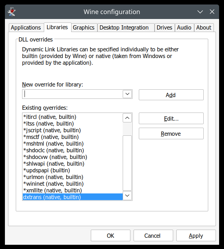The width and height of the screenshot is (224, 249).
Task: Select the Libraries tab
Action: click(57, 27)
